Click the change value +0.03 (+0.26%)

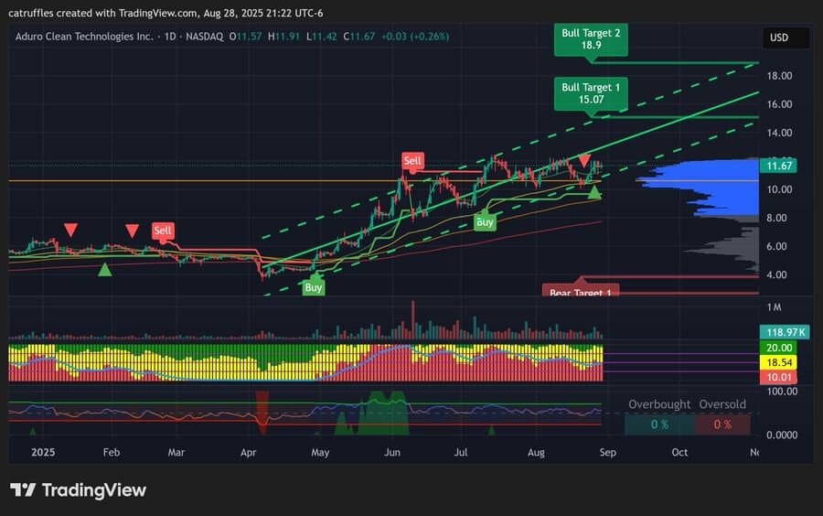point(414,37)
